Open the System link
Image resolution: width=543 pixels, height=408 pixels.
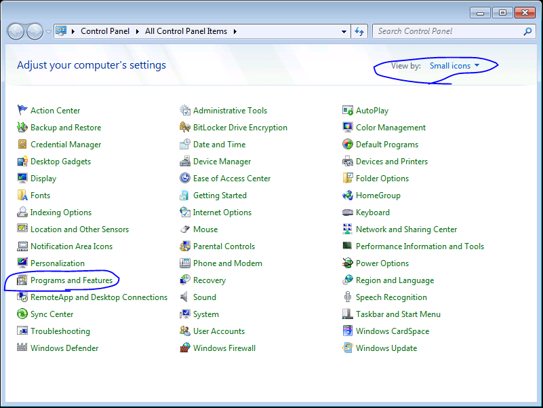click(x=206, y=314)
